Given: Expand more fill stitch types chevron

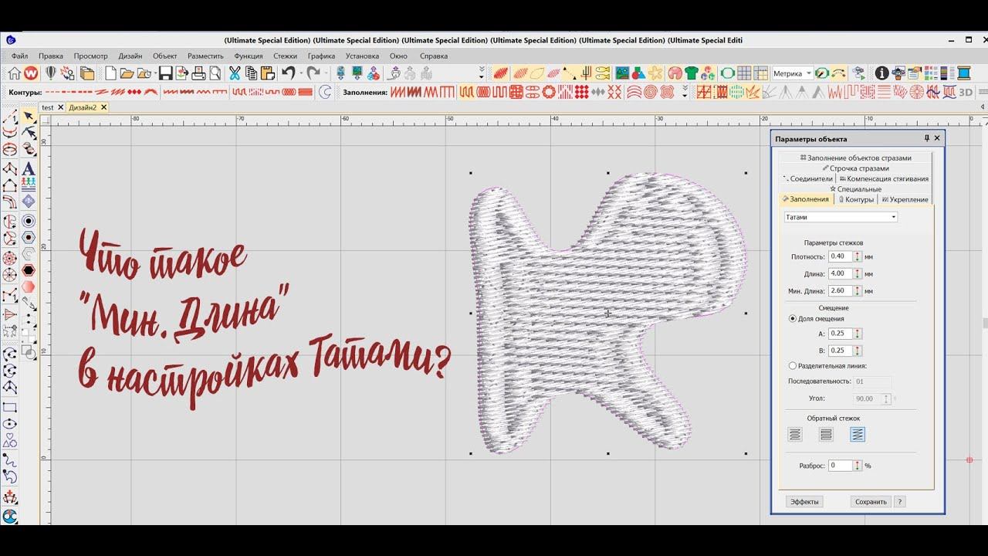Looking at the screenshot, I should (x=685, y=92).
